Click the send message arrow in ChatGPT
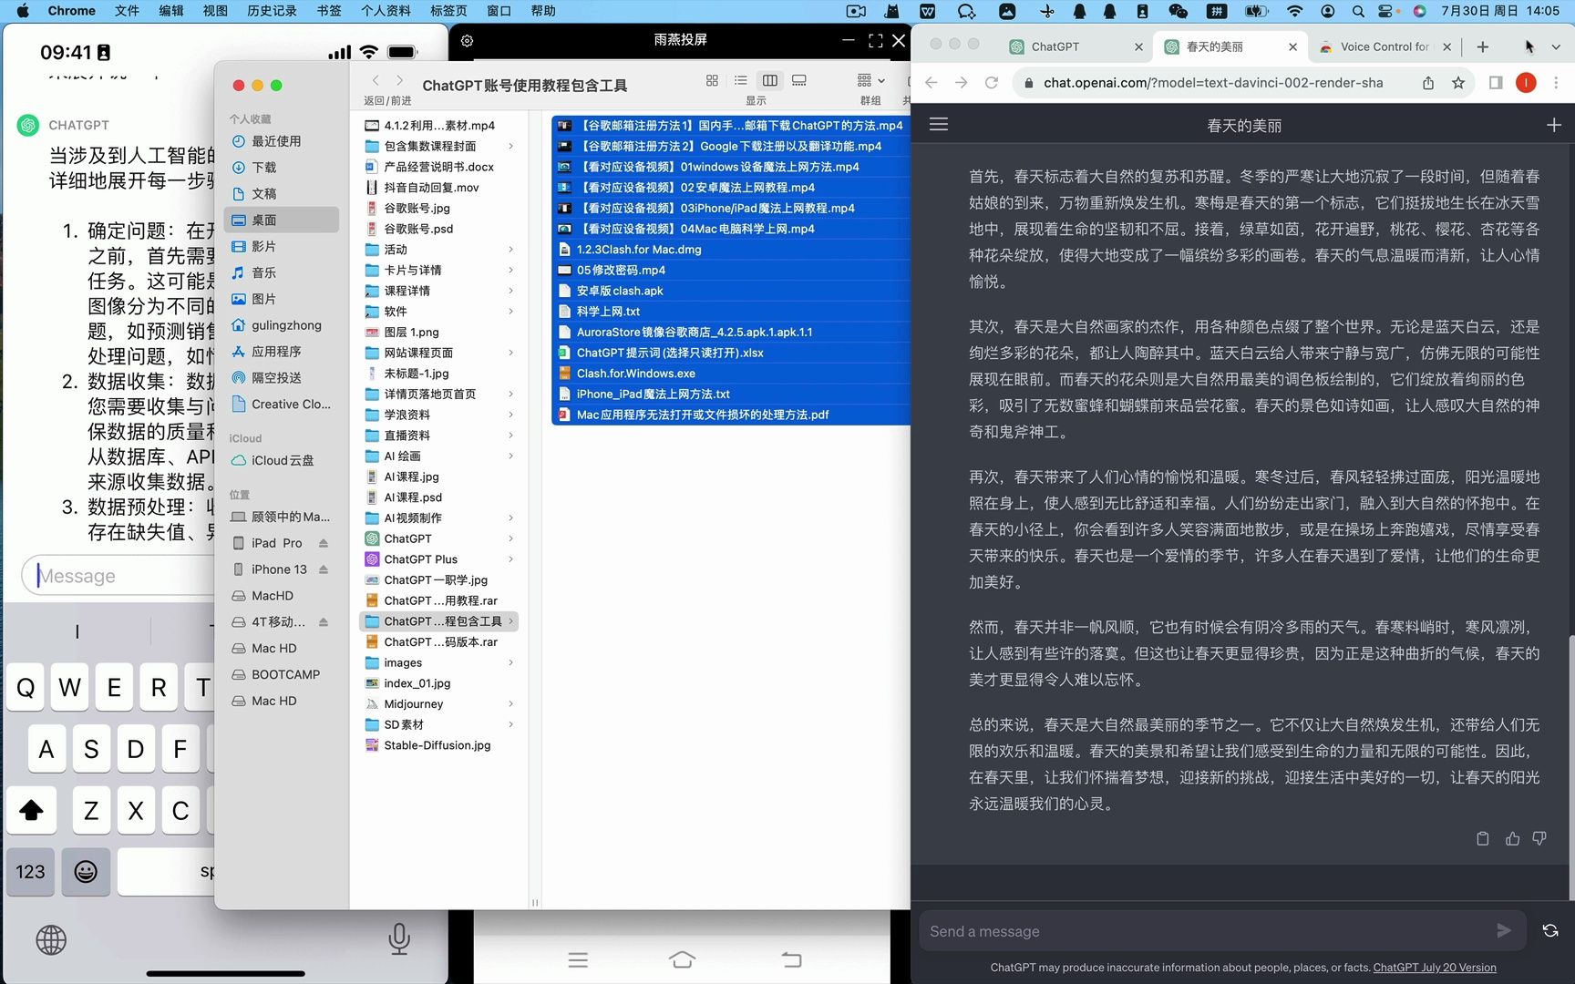This screenshot has width=1575, height=984. [1504, 930]
